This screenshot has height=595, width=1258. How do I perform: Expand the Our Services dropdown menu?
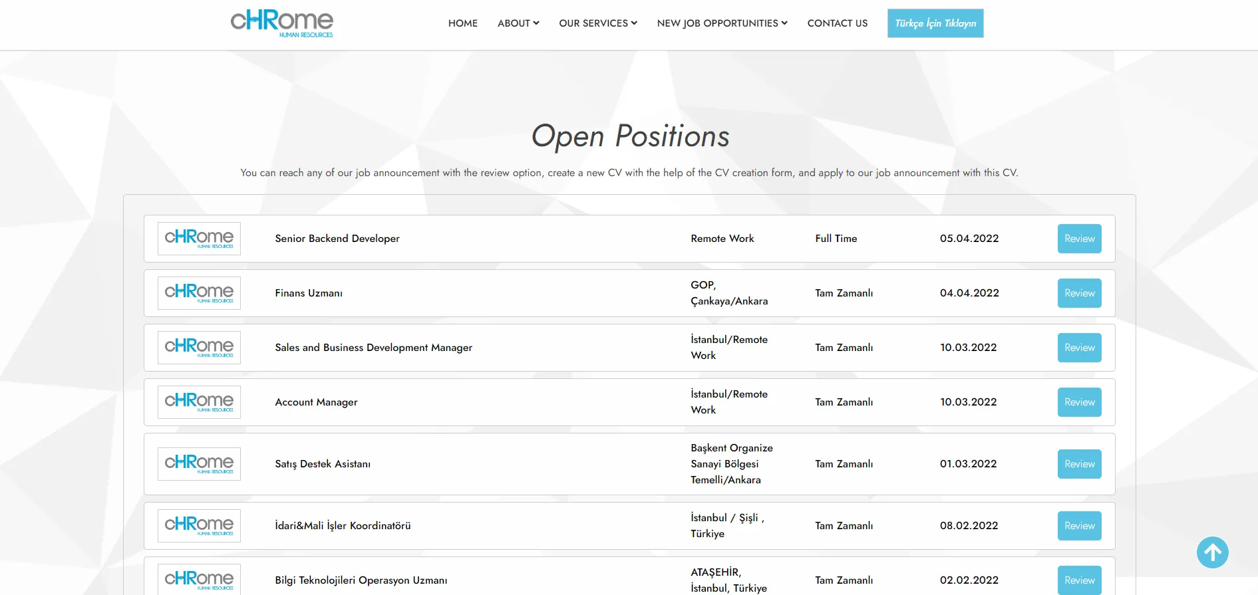pos(597,23)
